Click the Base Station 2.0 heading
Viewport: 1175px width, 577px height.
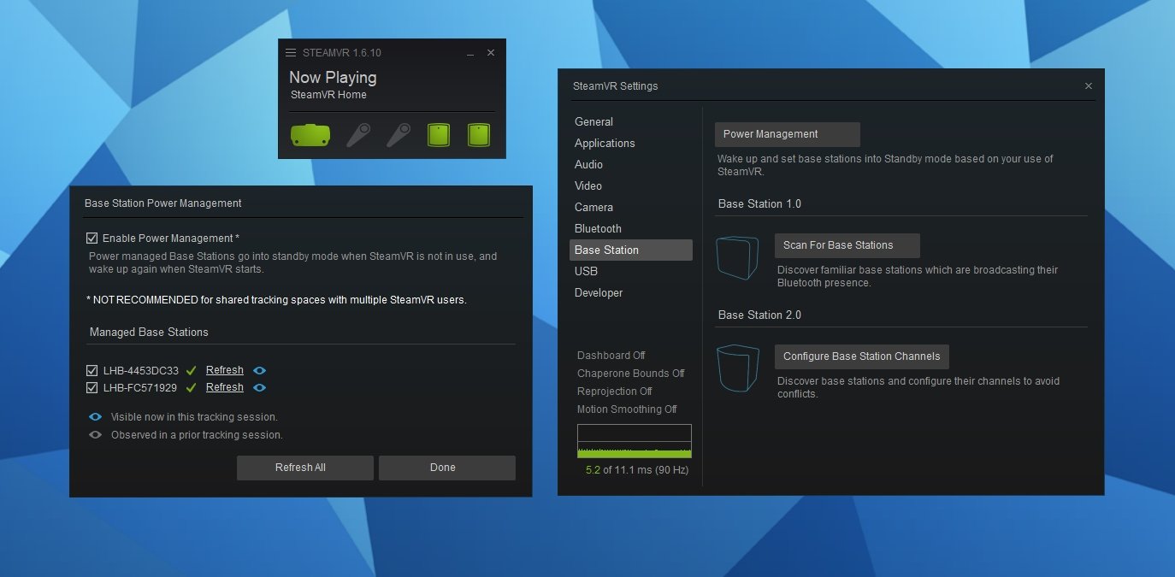(x=759, y=315)
